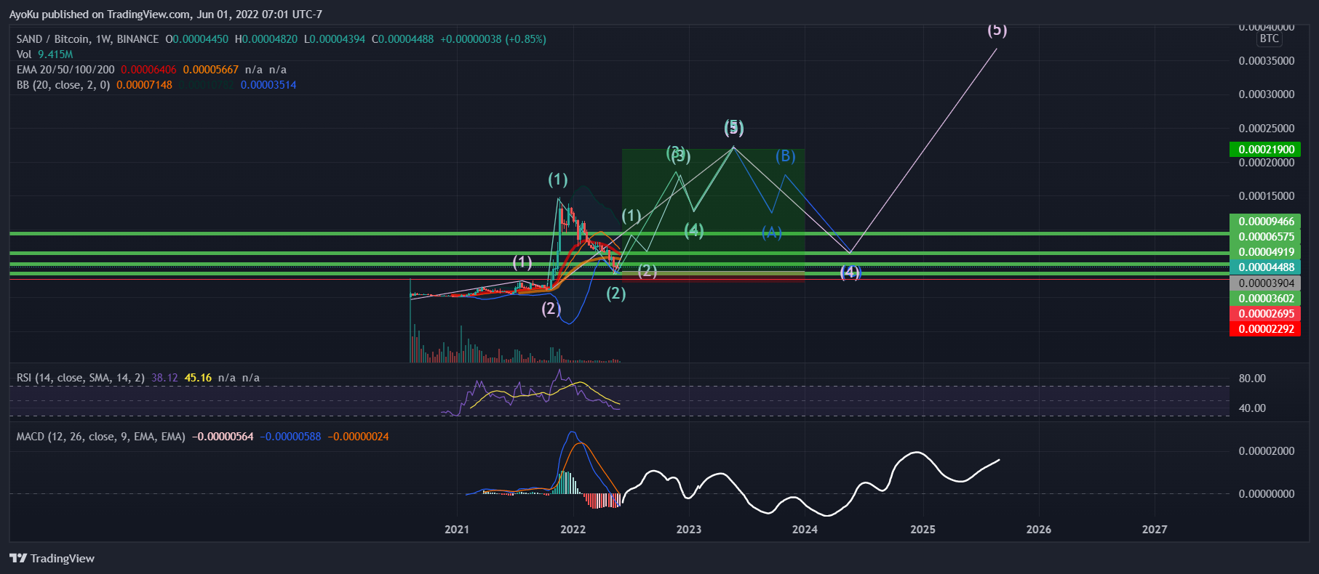
Task: Click the AyoKu published on TradingView.com header
Action: [x=166, y=15]
